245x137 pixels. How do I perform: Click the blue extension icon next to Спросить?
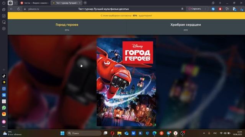coord(213,9)
